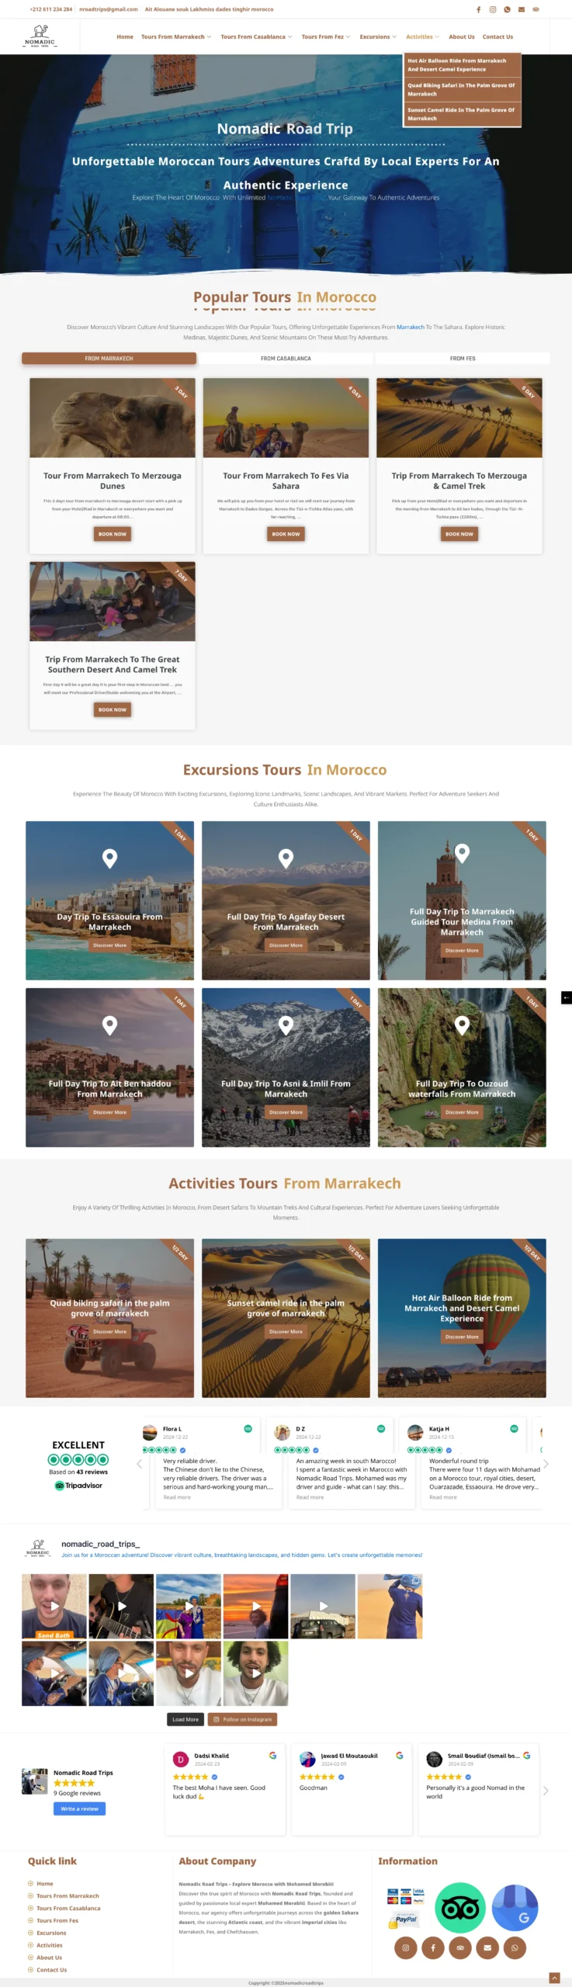Image resolution: width=572 pixels, height=1987 pixels.
Task: Click the round WhatsApp icon in the footer
Action: tap(515, 1947)
